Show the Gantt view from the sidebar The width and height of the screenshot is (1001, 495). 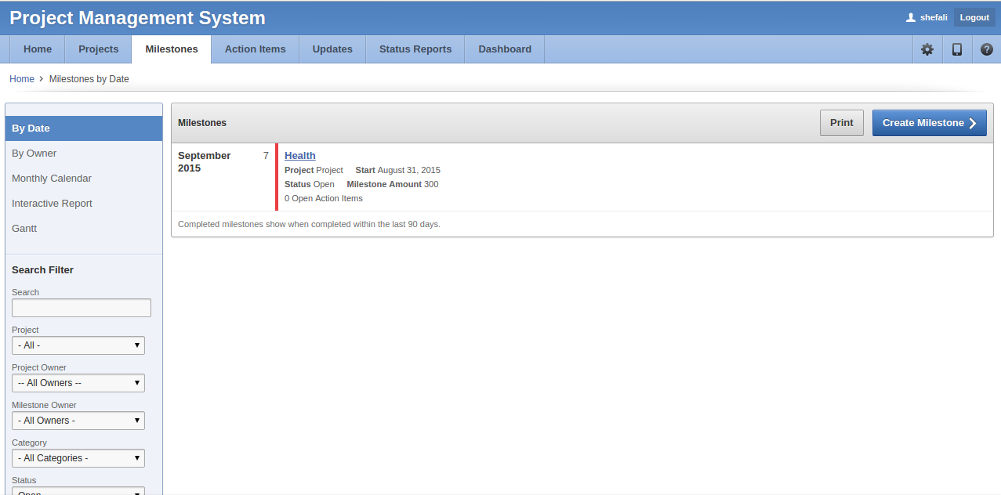pos(24,229)
